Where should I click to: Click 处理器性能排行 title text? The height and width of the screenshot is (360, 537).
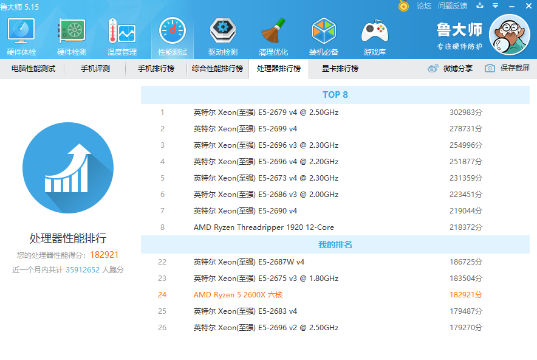coord(68,238)
